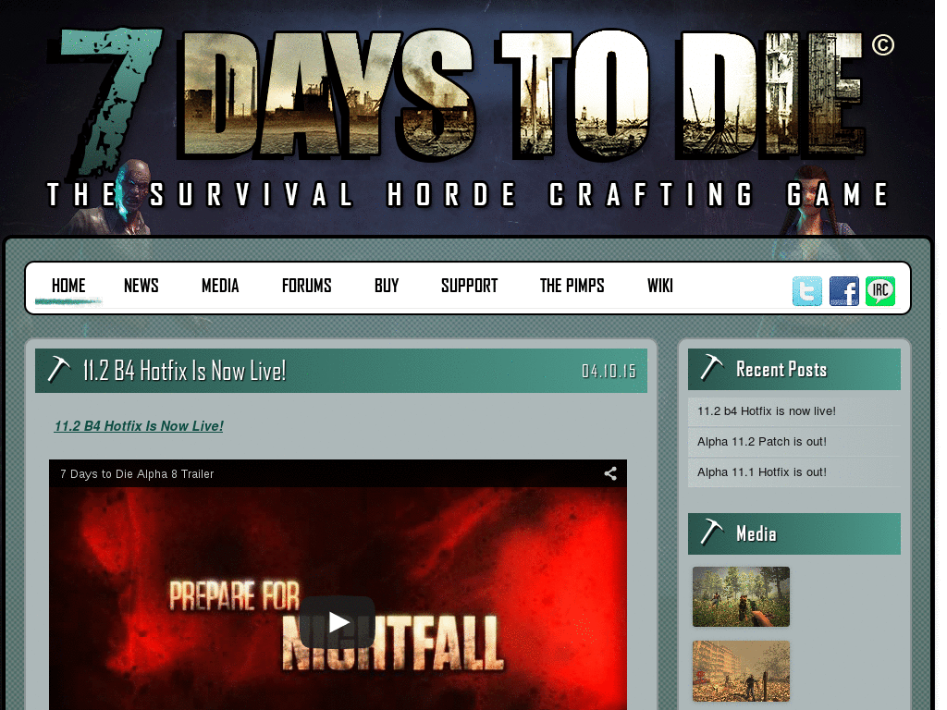Image resolution: width=947 pixels, height=710 pixels.
Task: Play the Alpha 8 Trailer video
Action: coord(337,622)
